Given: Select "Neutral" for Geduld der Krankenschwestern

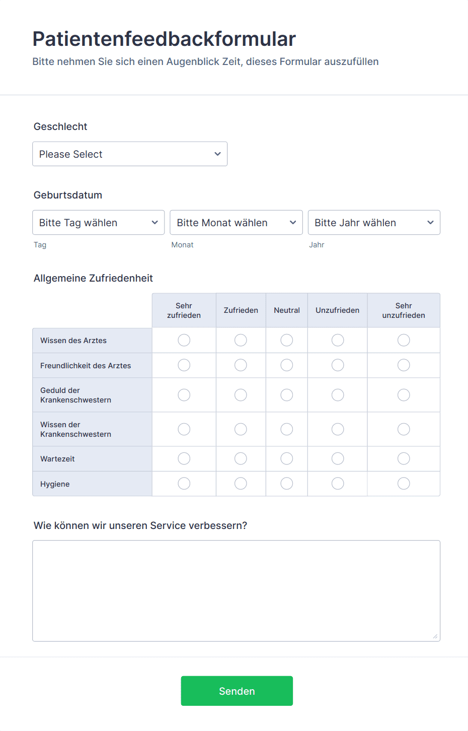Looking at the screenshot, I should (x=286, y=395).
